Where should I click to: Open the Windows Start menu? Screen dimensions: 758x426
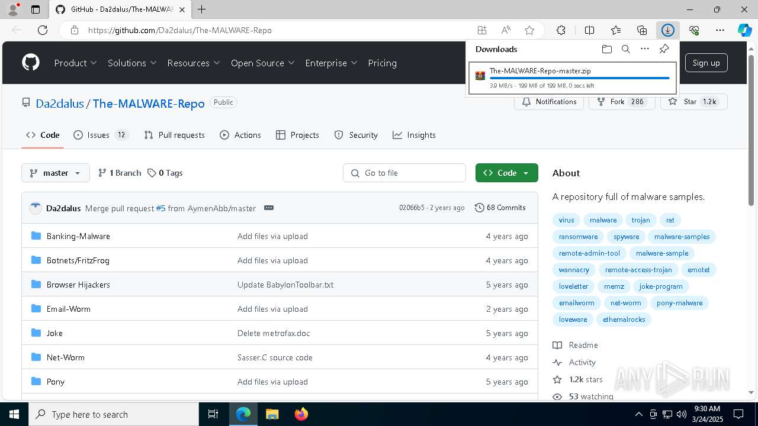tap(14, 414)
